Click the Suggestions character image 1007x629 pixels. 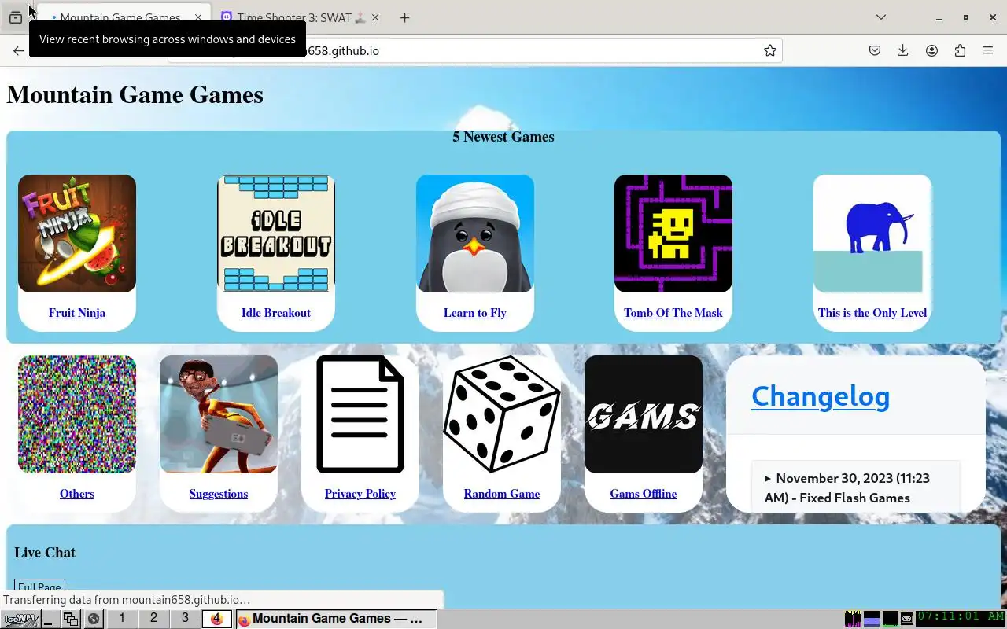[x=219, y=414]
